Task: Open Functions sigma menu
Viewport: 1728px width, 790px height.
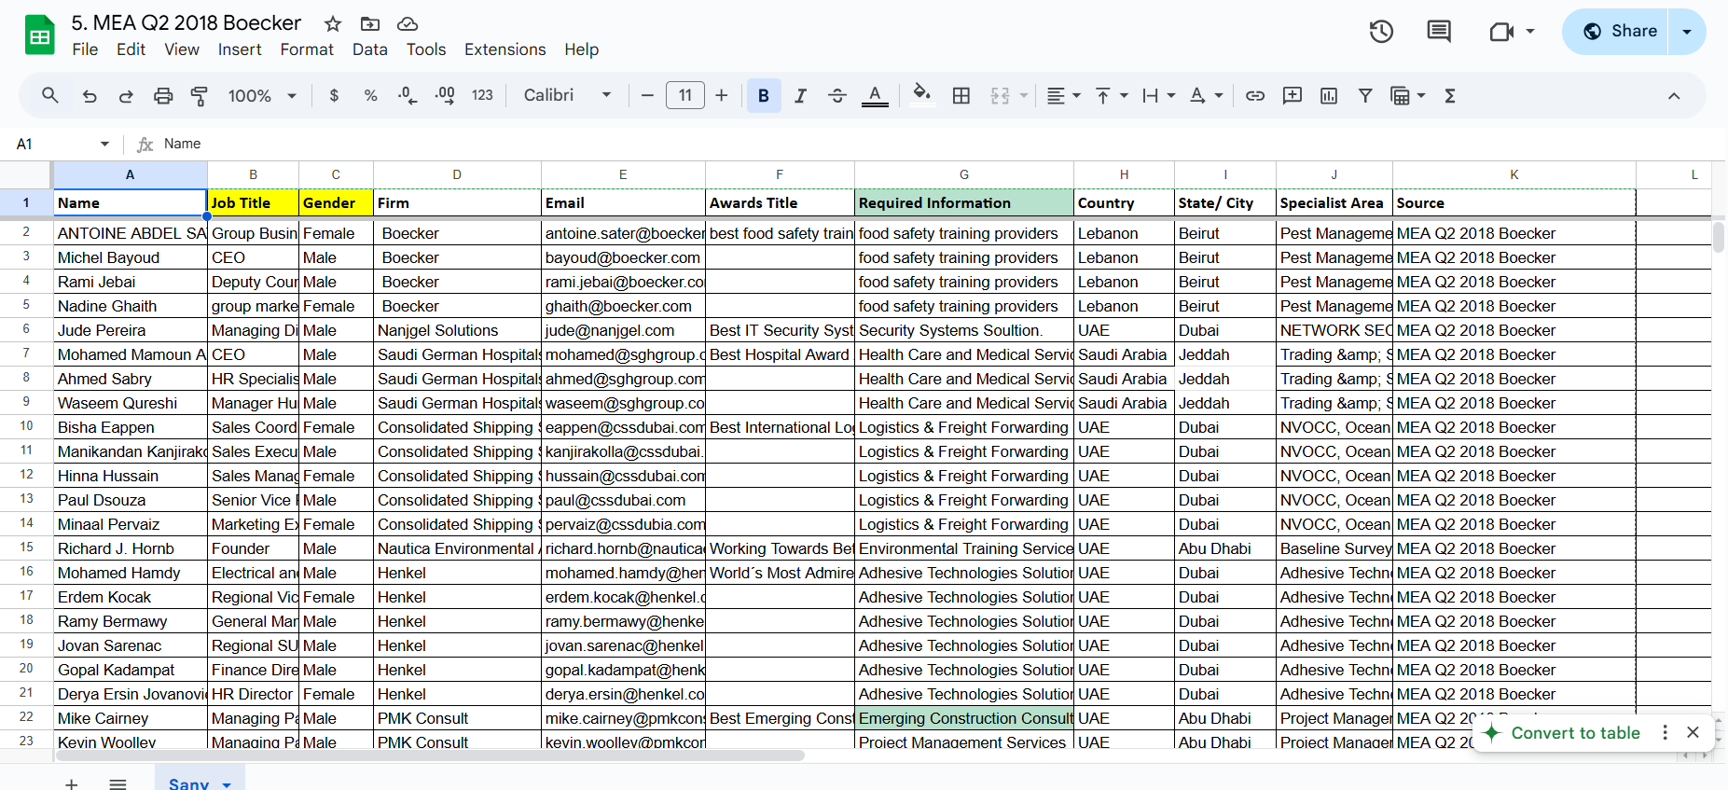Action: (x=1450, y=95)
